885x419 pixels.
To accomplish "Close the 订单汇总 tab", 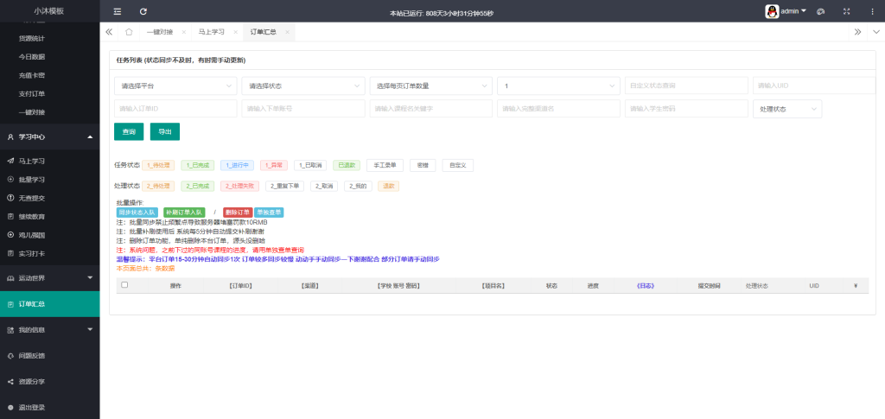I will tap(288, 32).
